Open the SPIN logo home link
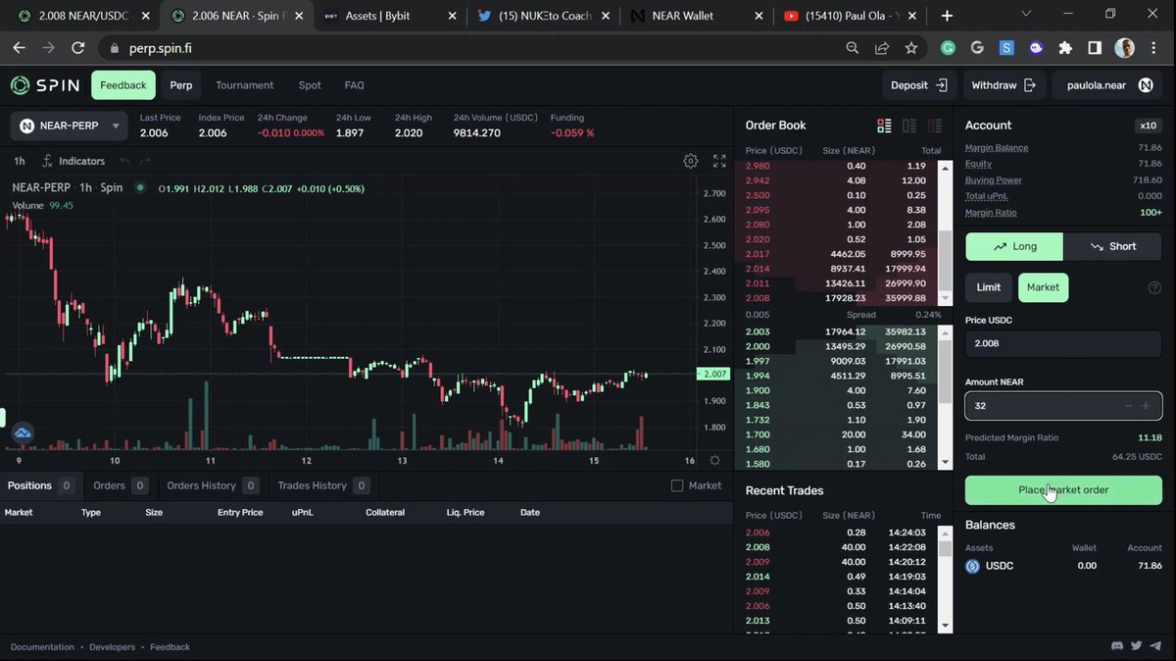The width and height of the screenshot is (1176, 661). tap(45, 85)
